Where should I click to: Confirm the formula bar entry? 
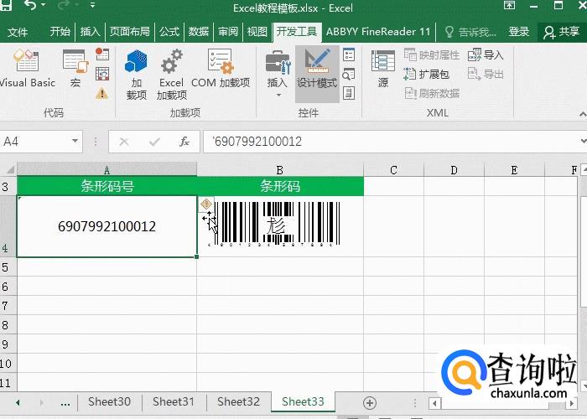[x=154, y=142]
